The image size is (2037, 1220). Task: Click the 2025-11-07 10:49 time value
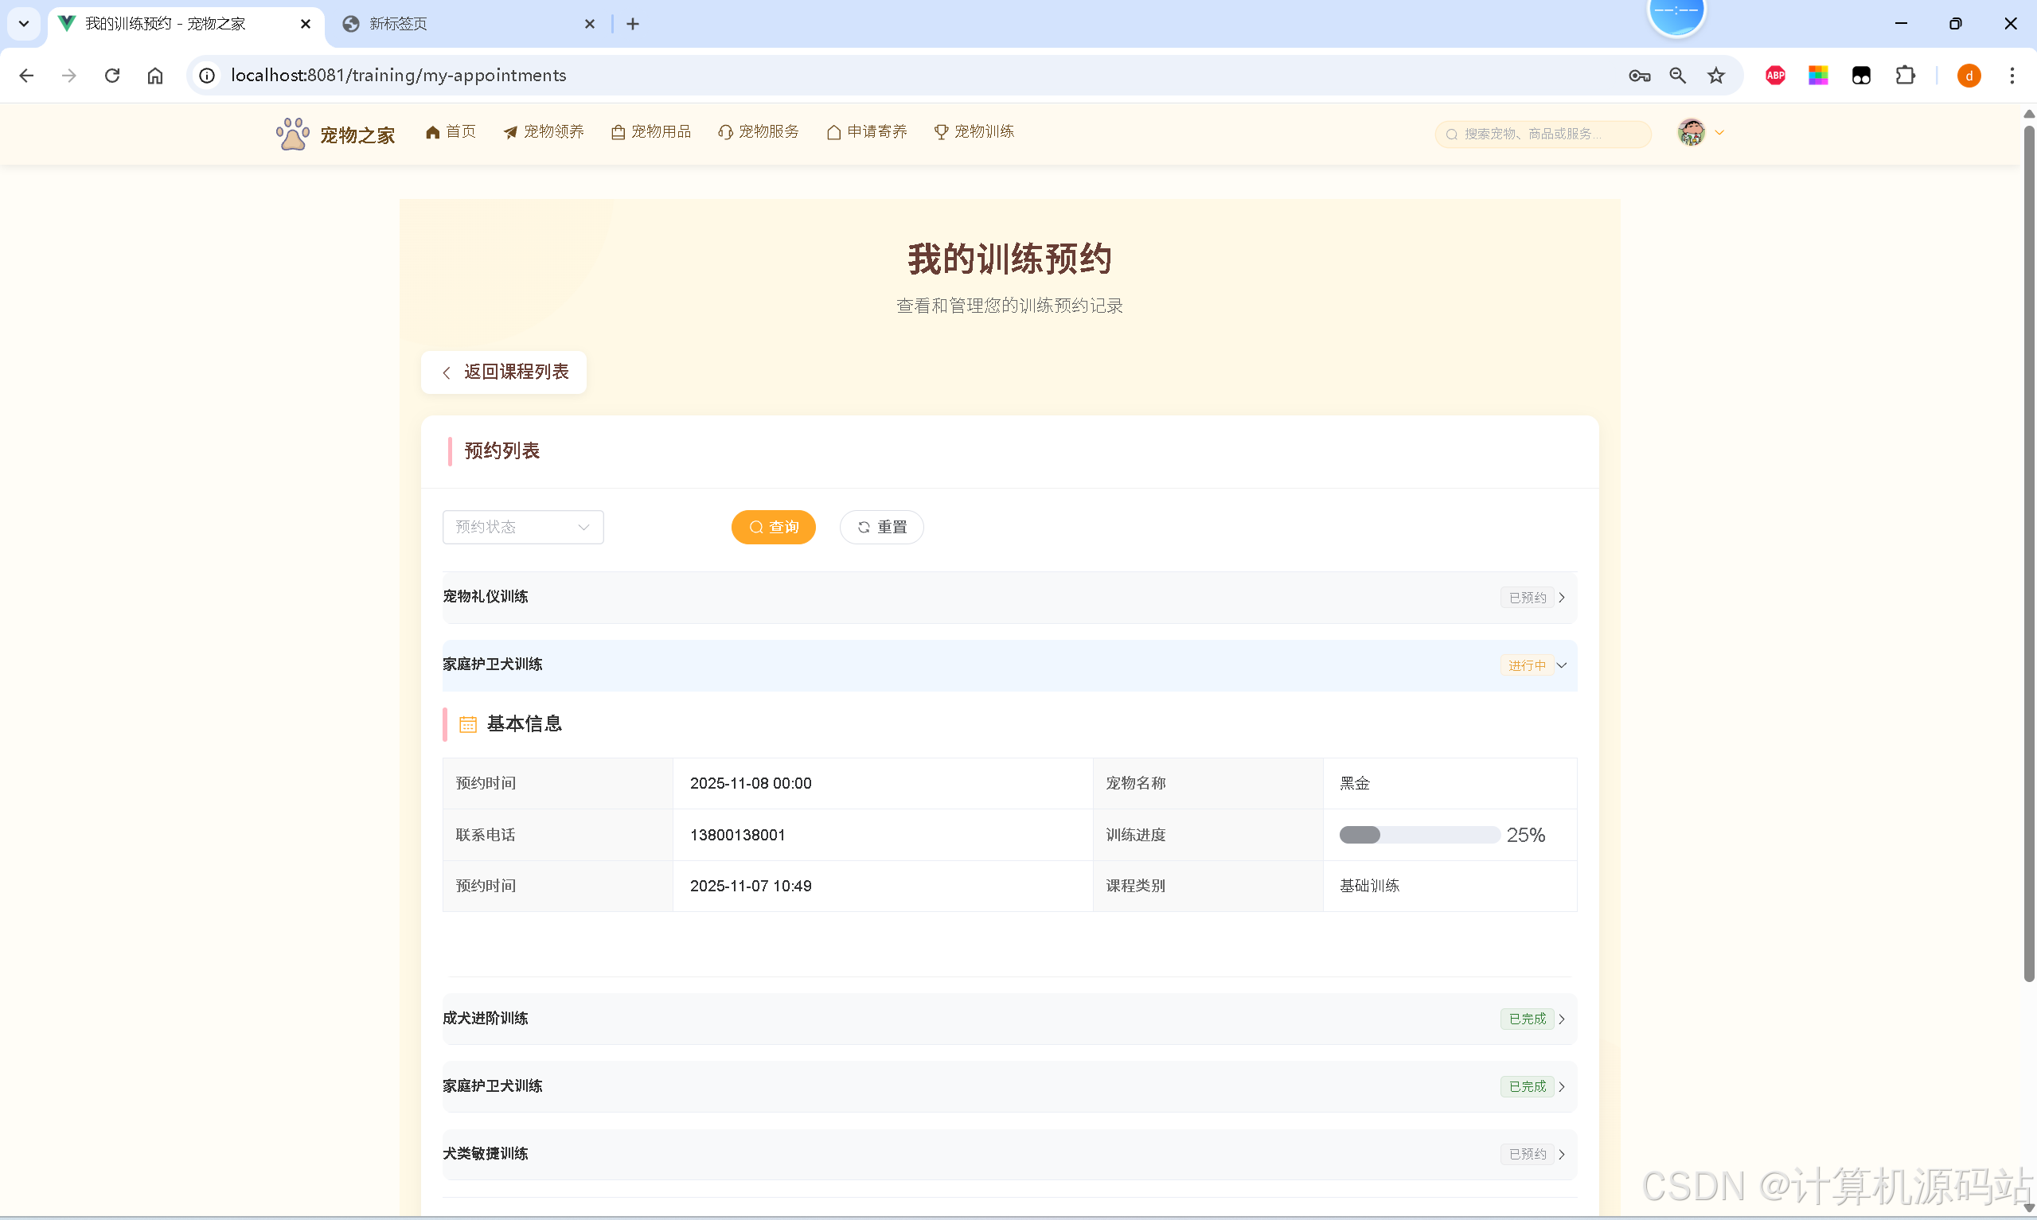pos(751,887)
